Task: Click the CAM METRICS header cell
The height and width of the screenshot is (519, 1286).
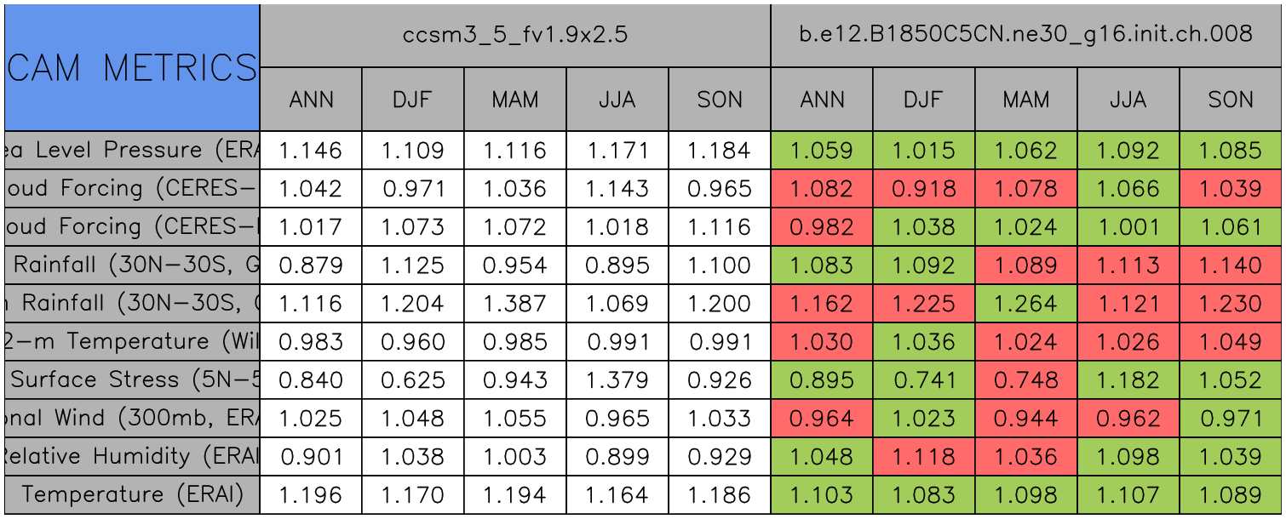Action: 132,67
